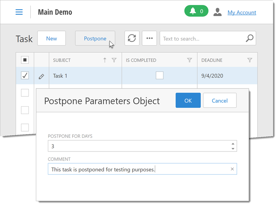This screenshot has height=205, width=277.
Task: Increase postpone days with up arrow
Action: (x=233, y=144)
